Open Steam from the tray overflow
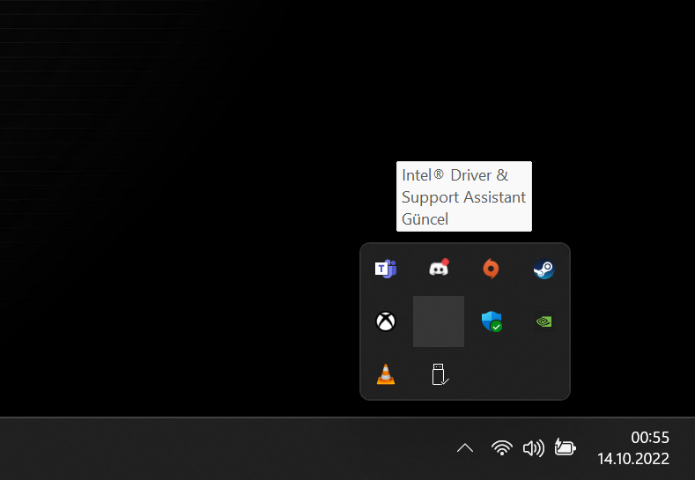695x480 pixels. [543, 269]
